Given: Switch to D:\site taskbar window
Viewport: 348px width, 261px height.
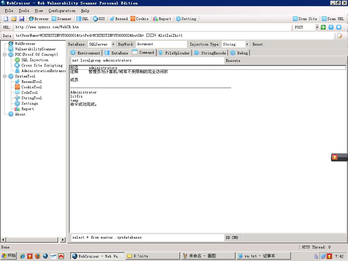Looking at the screenshot, I should click(x=153, y=256).
